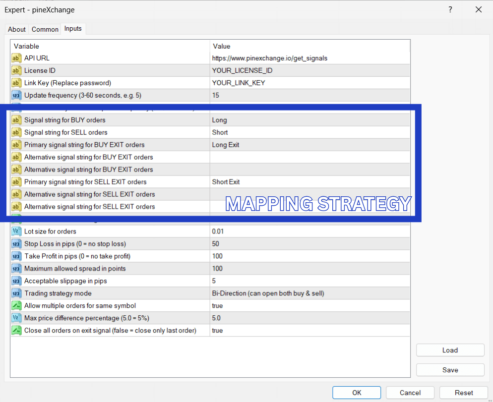Click the icon for Primary BUY EXIT signal row
Screen dimensions: 493x402
coord(16,145)
